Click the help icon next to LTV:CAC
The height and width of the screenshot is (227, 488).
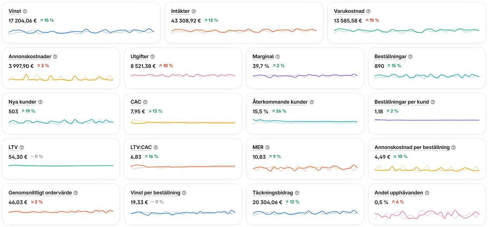tap(156, 147)
